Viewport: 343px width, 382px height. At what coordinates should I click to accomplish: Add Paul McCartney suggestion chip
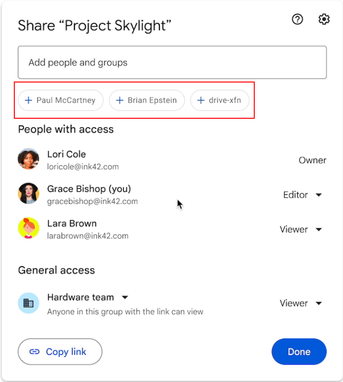coord(61,100)
